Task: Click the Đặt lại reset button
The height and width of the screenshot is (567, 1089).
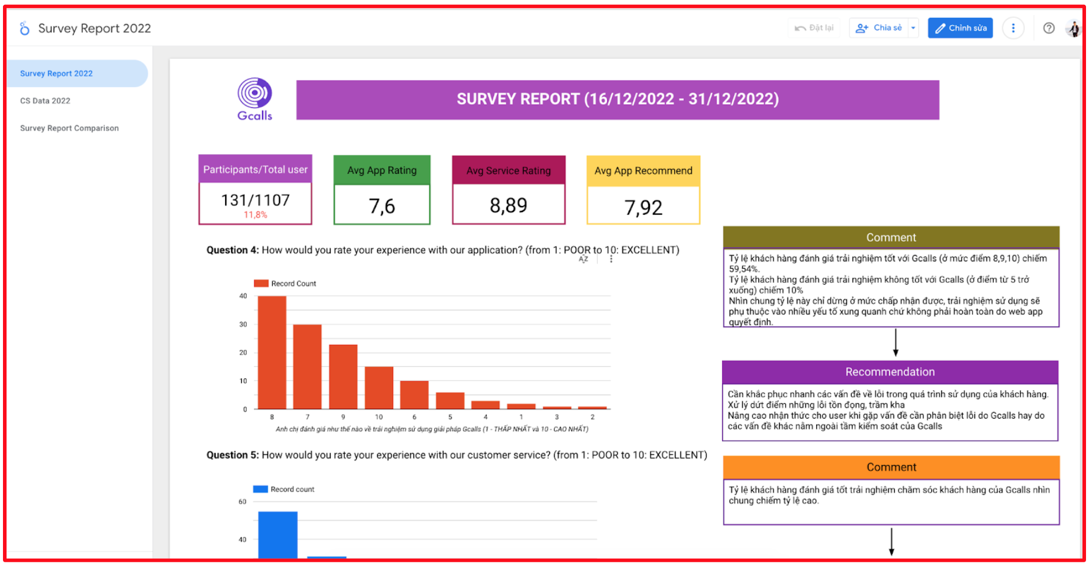Action: [814, 28]
